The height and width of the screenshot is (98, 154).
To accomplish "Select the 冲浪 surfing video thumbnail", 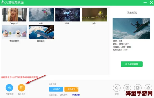I will click(x=41, y=15).
